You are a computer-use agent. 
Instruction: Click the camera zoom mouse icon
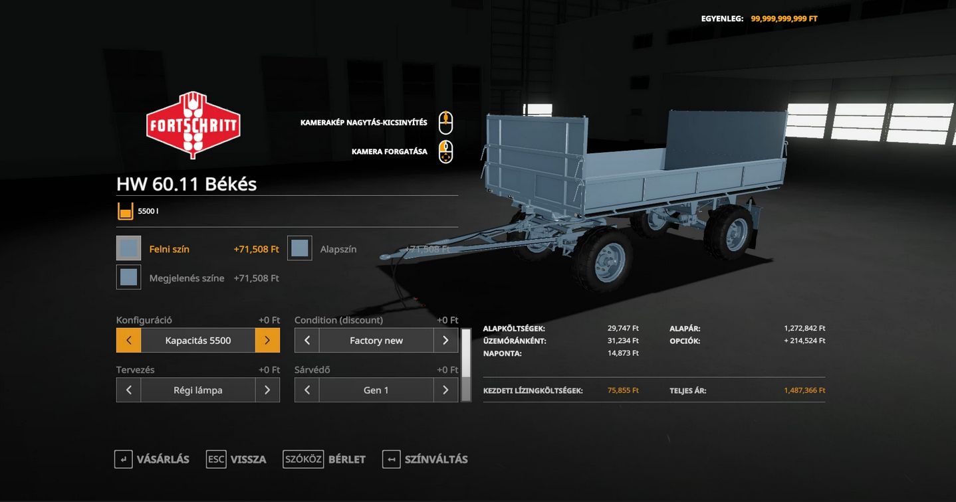(x=445, y=123)
